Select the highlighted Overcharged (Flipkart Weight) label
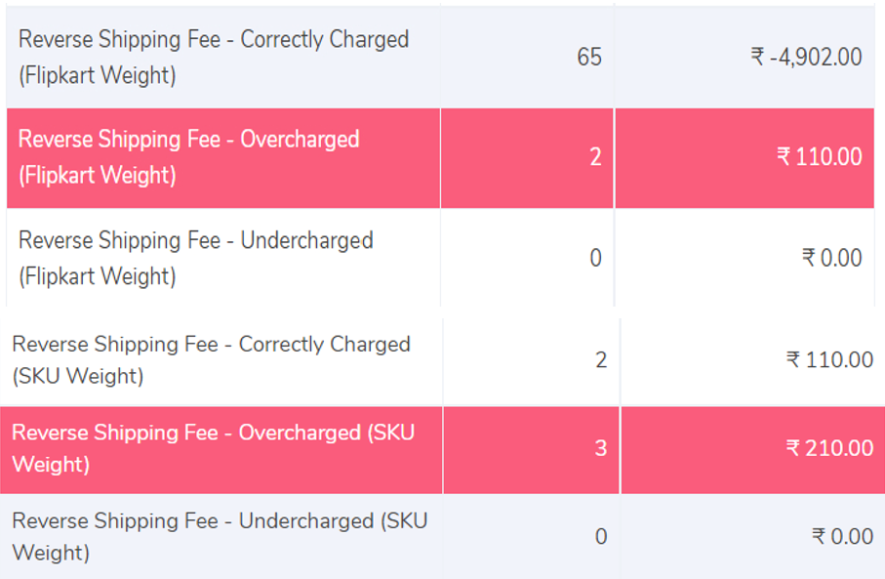Screen dimensions: 885x579 (x=189, y=157)
